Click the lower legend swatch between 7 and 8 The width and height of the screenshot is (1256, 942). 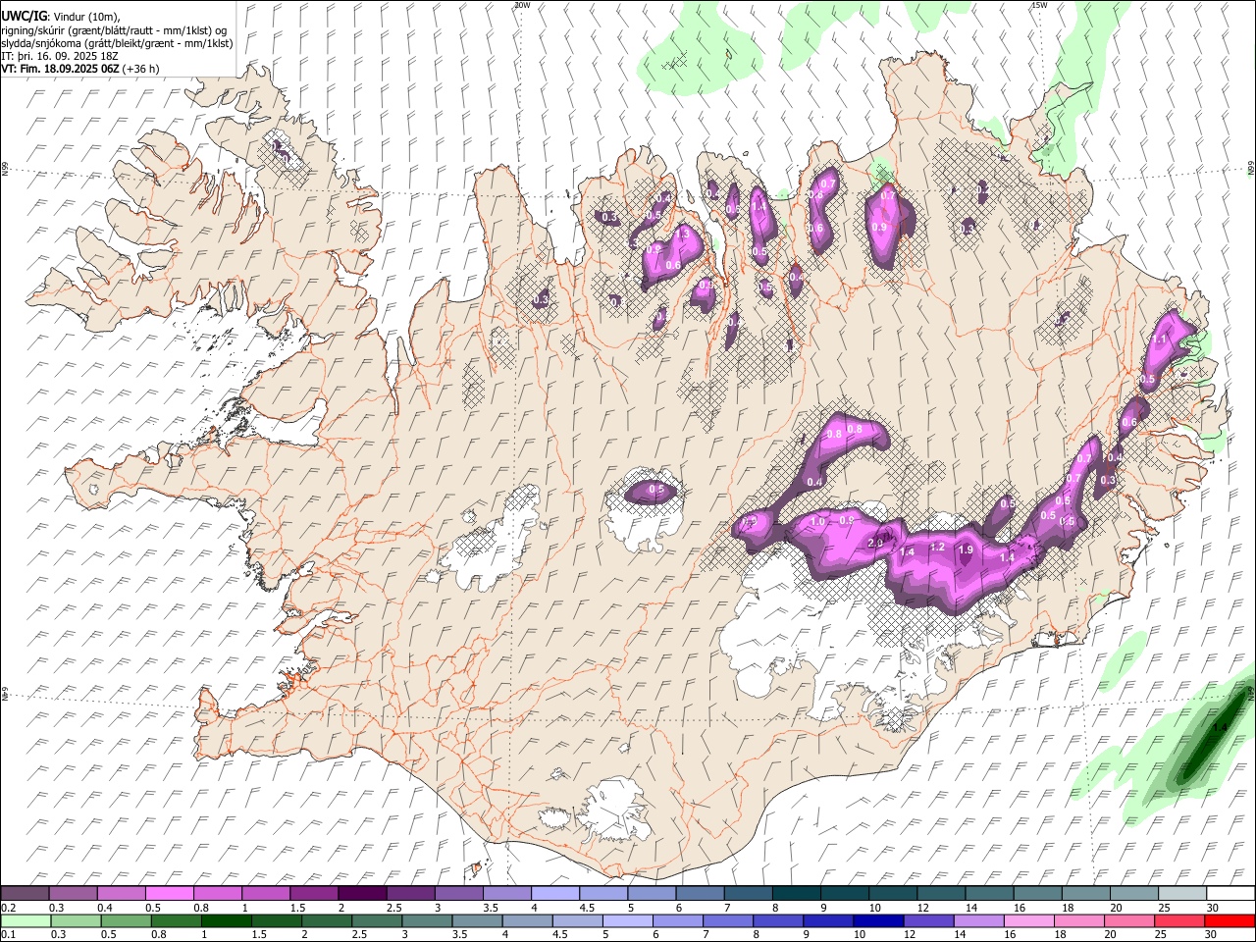coord(728,920)
